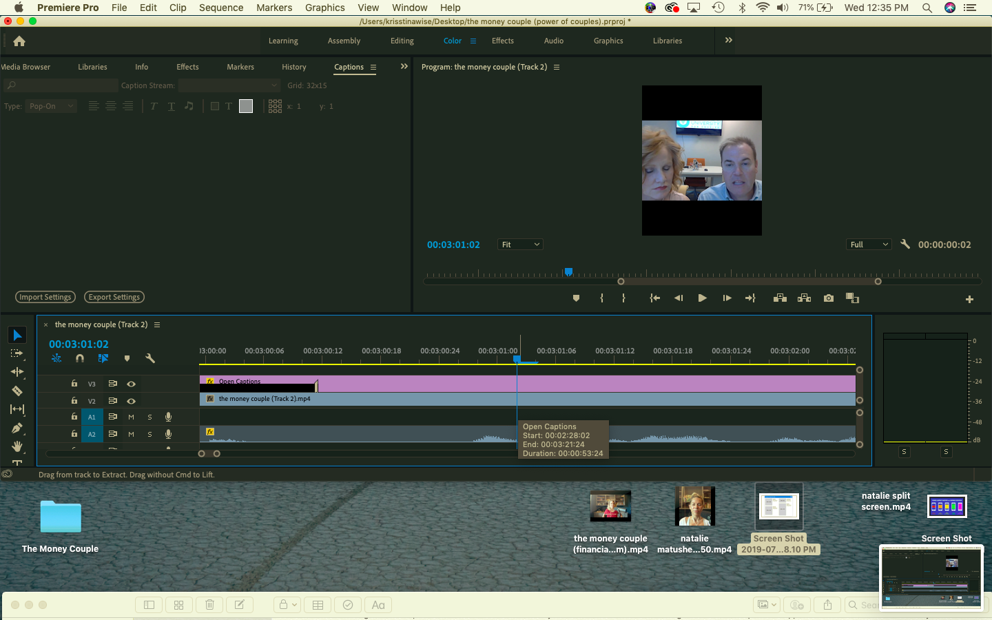Enable voice-over record on A1
The image size is (992, 620).
click(168, 417)
